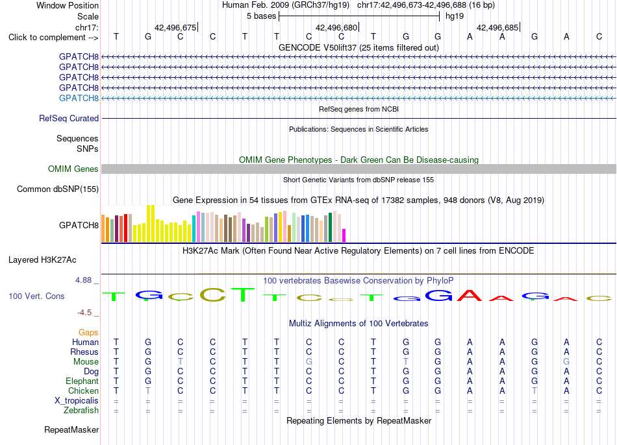Screen dimensions: 617x445
Task: Click the 'RefSeq genes from NCBI' title
Action: pyautogui.click(x=359, y=109)
